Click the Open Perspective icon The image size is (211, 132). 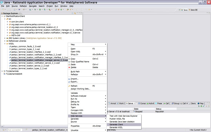(x=179, y=10)
